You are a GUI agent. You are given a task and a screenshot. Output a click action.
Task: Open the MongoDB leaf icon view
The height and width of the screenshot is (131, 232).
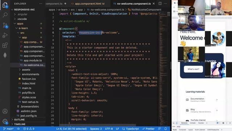5,55
